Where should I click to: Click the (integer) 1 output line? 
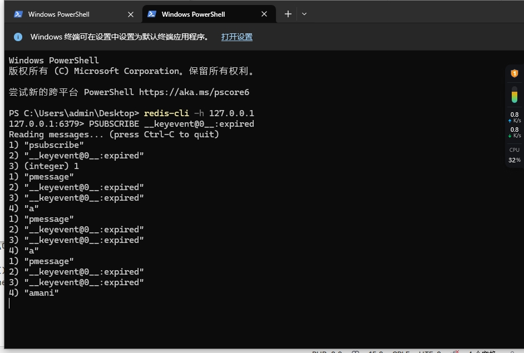pyautogui.click(x=44, y=166)
